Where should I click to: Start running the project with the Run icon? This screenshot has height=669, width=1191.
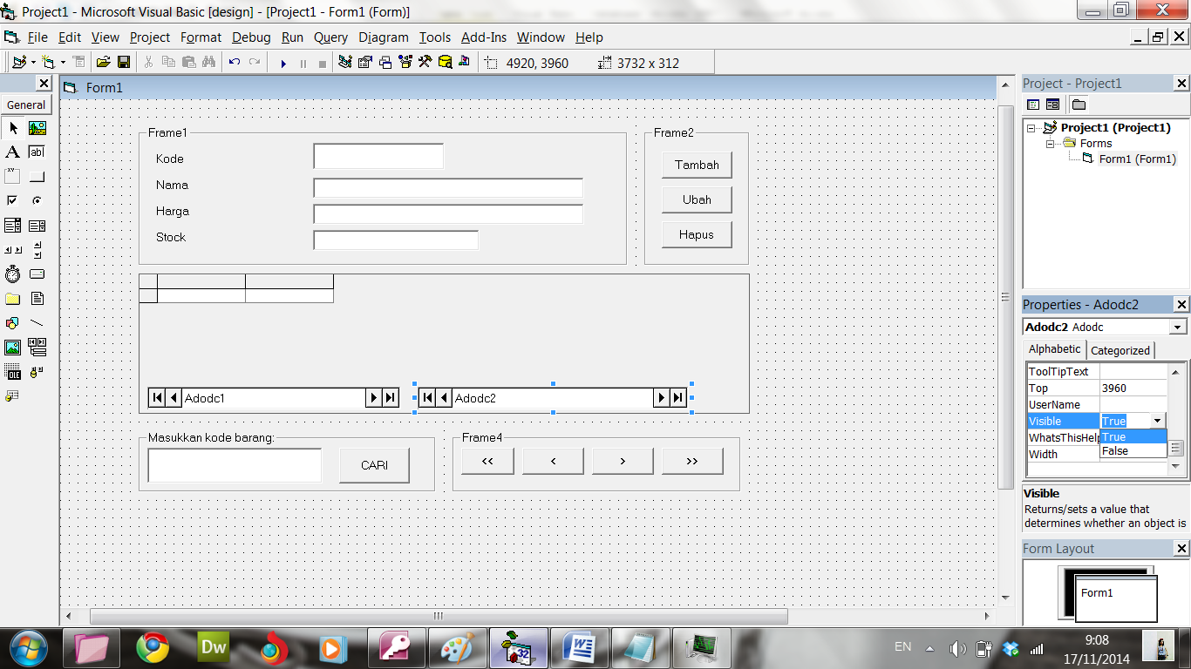point(283,62)
